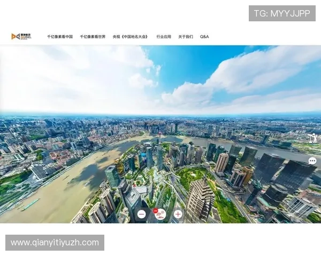Open the 千亿像素看中国 menu item
Viewport: 321px width, 256px height.
(60, 37)
